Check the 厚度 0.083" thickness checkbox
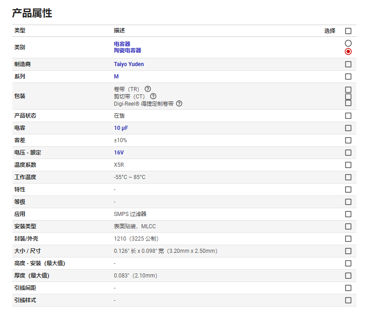This screenshot has width=366, height=313. 348,276
